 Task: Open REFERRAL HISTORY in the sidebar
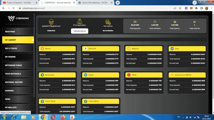pos(18,82)
